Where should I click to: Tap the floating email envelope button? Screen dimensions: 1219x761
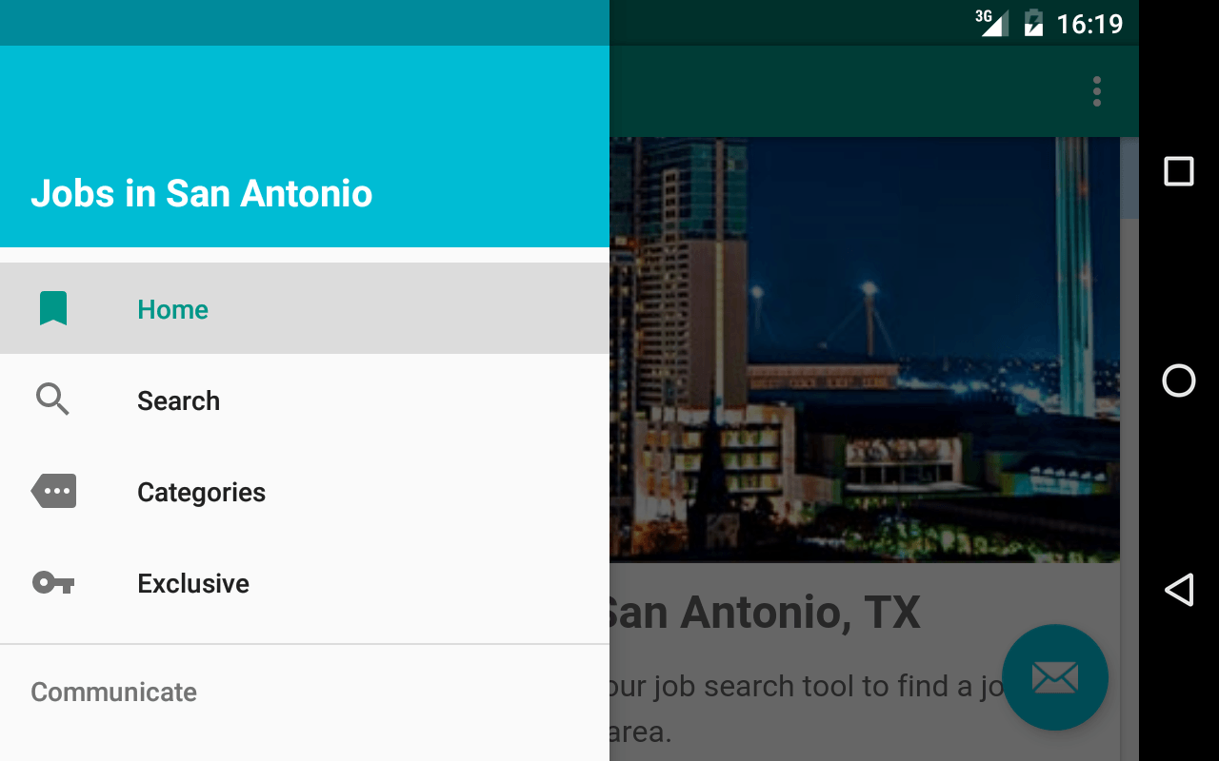coord(1055,677)
